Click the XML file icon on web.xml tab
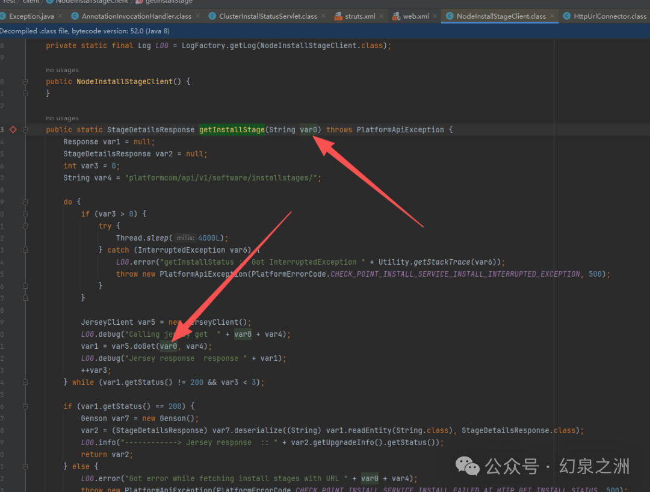650x492 pixels. tap(396, 16)
